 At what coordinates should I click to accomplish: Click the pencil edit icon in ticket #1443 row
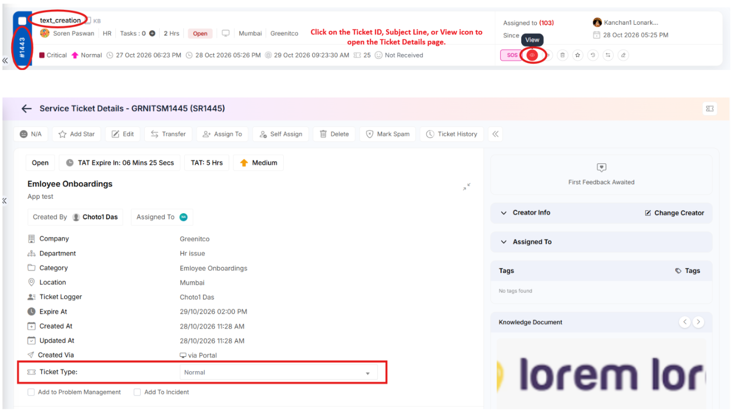coord(623,55)
